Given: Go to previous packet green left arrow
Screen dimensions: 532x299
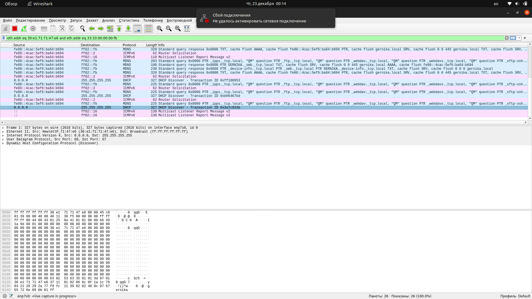Looking at the screenshot, I should point(92,29).
